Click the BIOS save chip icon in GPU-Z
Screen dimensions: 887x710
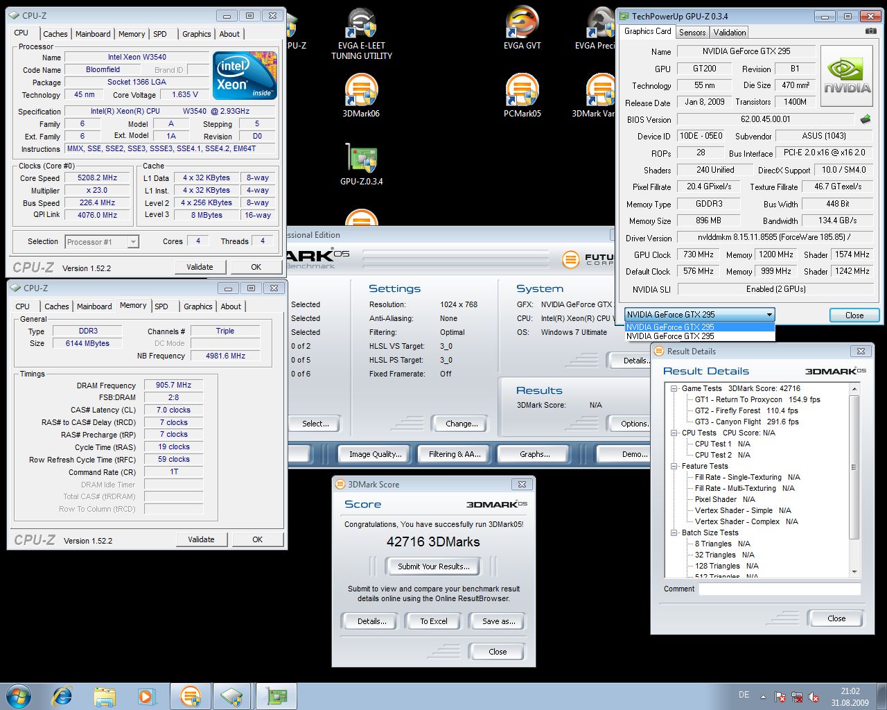point(865,119)
